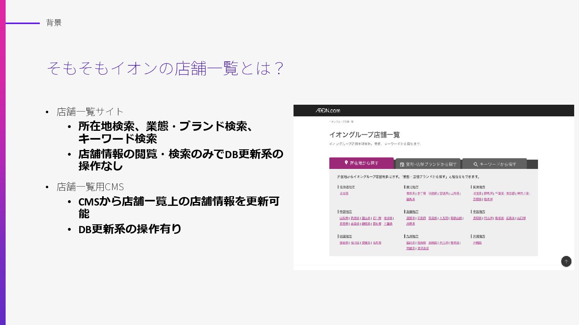Open the 岡山県 link
The width and height of the screenshot is (579, 325).
(x=488, y=218)
